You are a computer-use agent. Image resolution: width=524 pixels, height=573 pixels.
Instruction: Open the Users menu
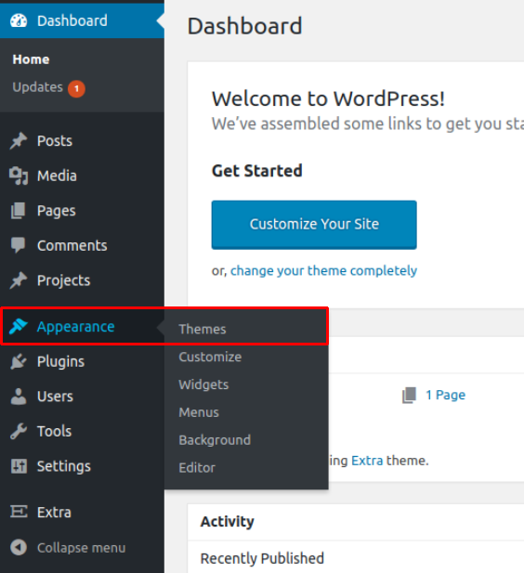pyautogui.click(x=82, y=397)
